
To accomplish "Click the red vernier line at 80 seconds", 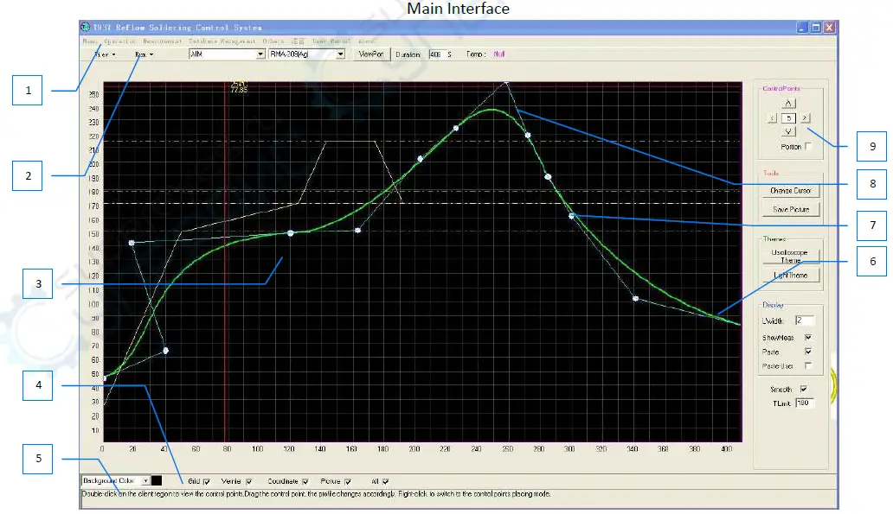I will (225, 262).
